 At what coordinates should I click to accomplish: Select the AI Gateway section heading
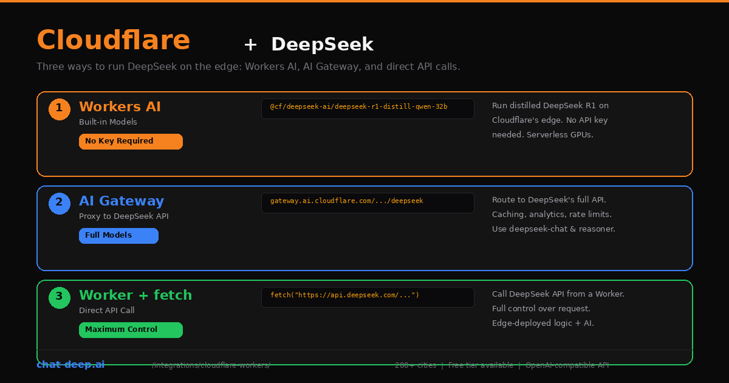[x=122, y=201]
